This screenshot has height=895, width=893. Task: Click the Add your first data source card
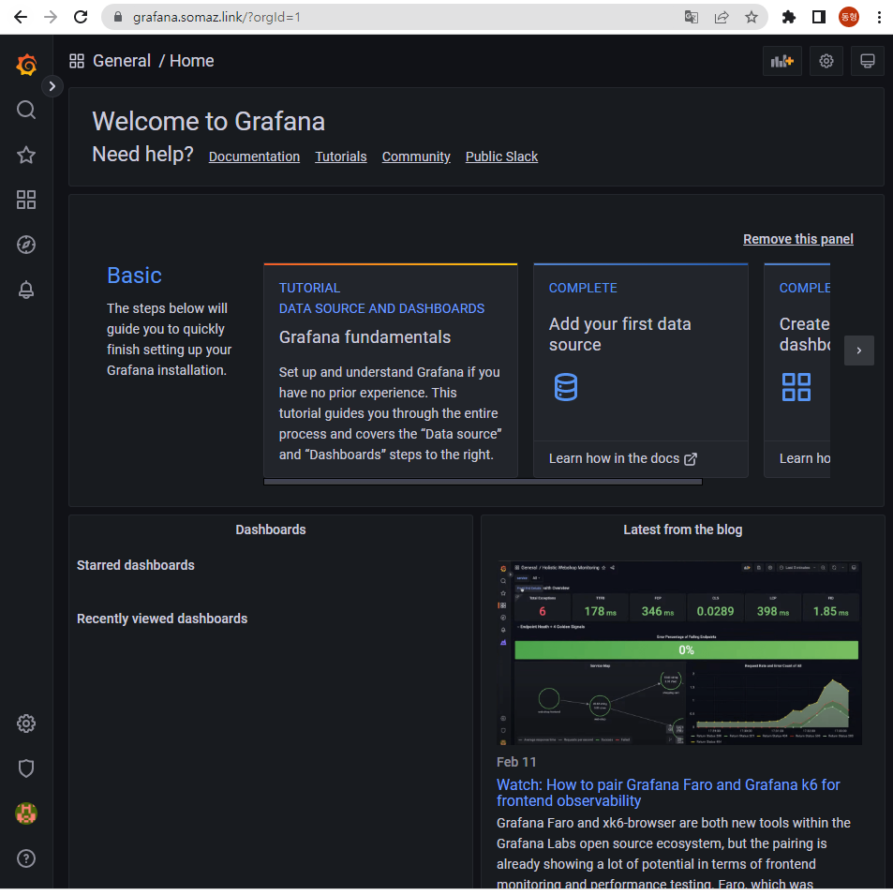tap(640, 370)
